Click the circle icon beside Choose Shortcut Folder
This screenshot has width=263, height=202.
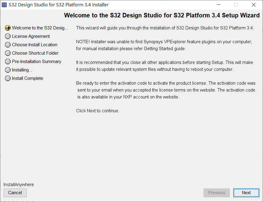[8, 53]
